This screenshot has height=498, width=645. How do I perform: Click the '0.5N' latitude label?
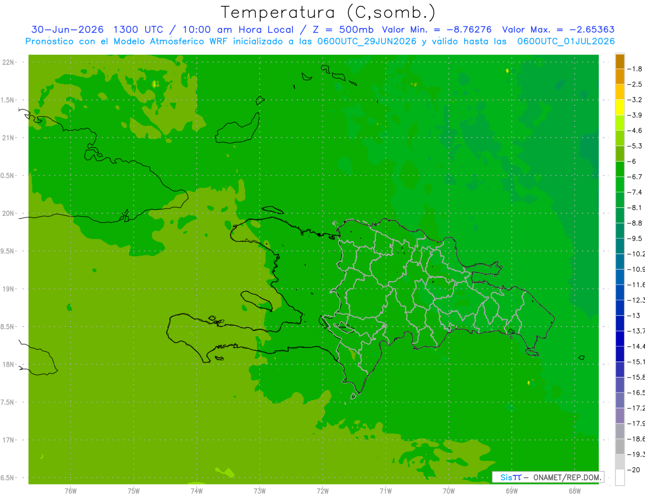(8, 176)
